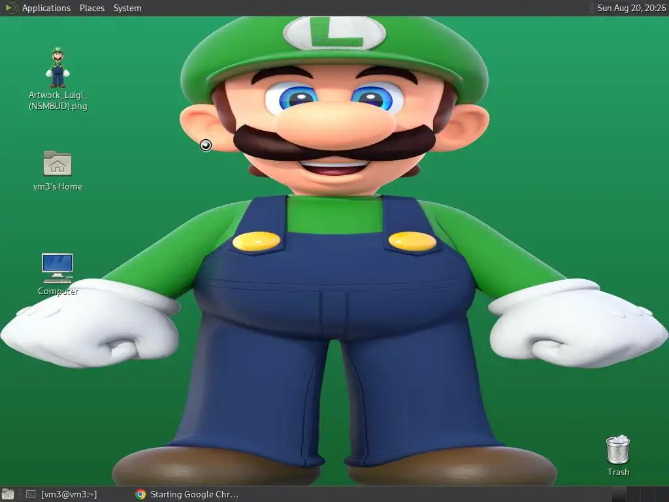Open the System menu
The image size is (669, 502).
127,8
